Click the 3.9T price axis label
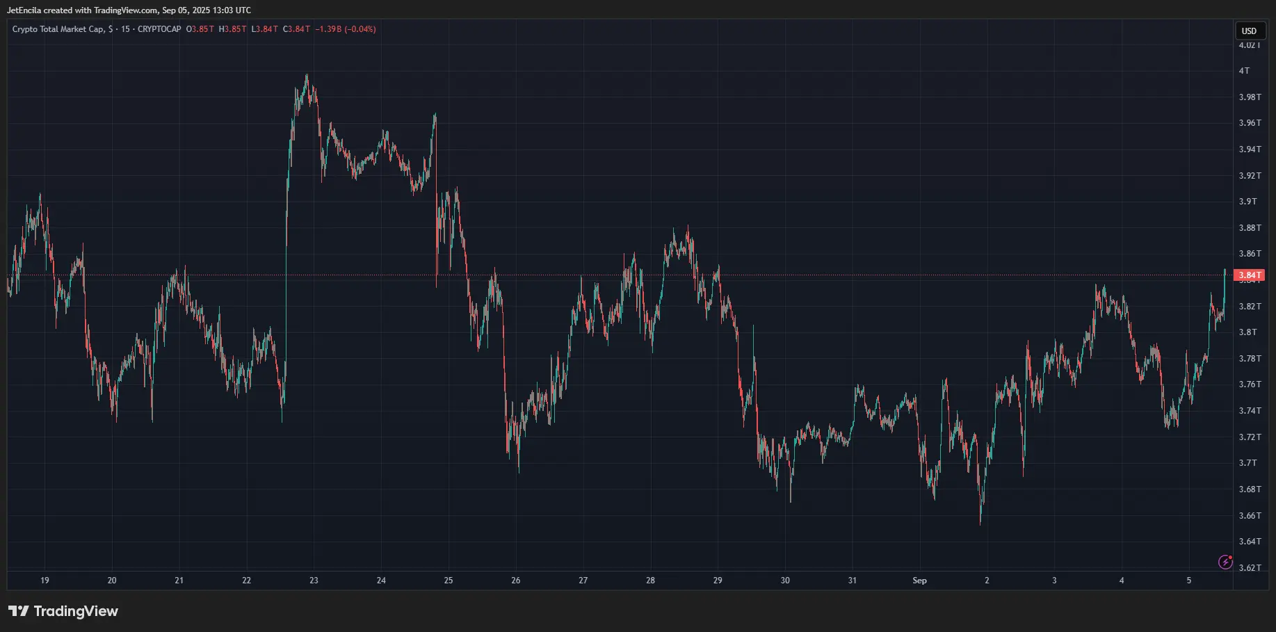The height and width of the screenshot is (632, 1276). tap(1247, 202)
